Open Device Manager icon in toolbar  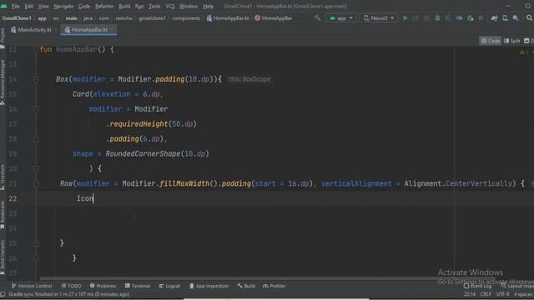coord(505,18)
